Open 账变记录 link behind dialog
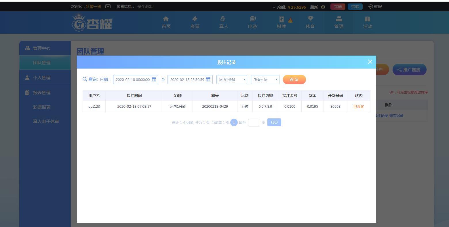The width and height of the screenshot is (449, 227). click(x=396, y=116)
